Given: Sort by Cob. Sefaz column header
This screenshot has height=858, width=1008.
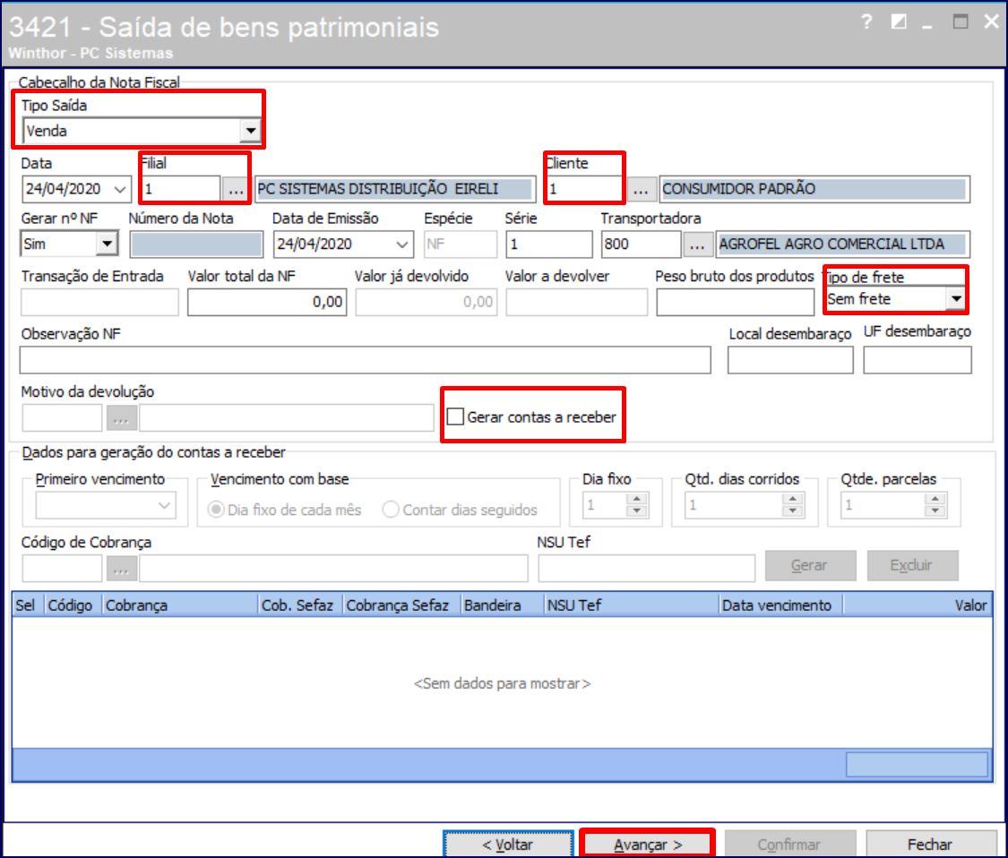Looking at the screenshot, I should pyautogui.click(x=299, y=605).
